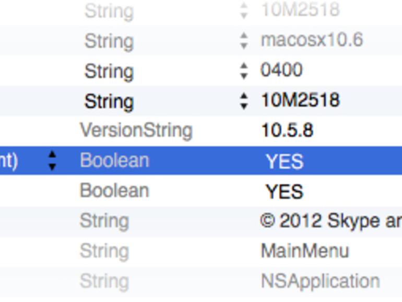The width and height of the screenshot is (402, 302).
Task: Click Boolean type in unselected row
Action: [114, 191]
